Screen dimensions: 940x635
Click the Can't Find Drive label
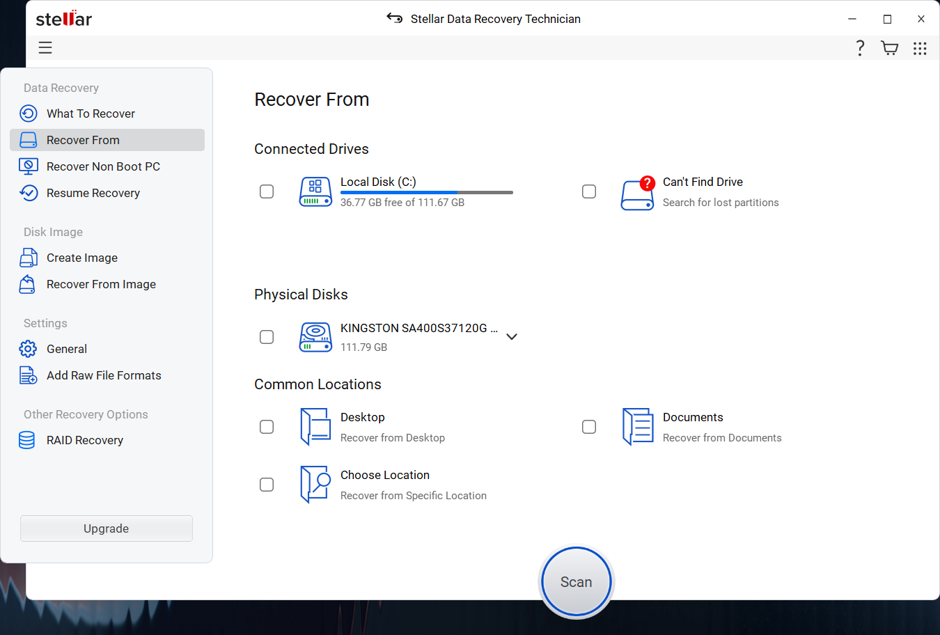[x=703, y=182]
